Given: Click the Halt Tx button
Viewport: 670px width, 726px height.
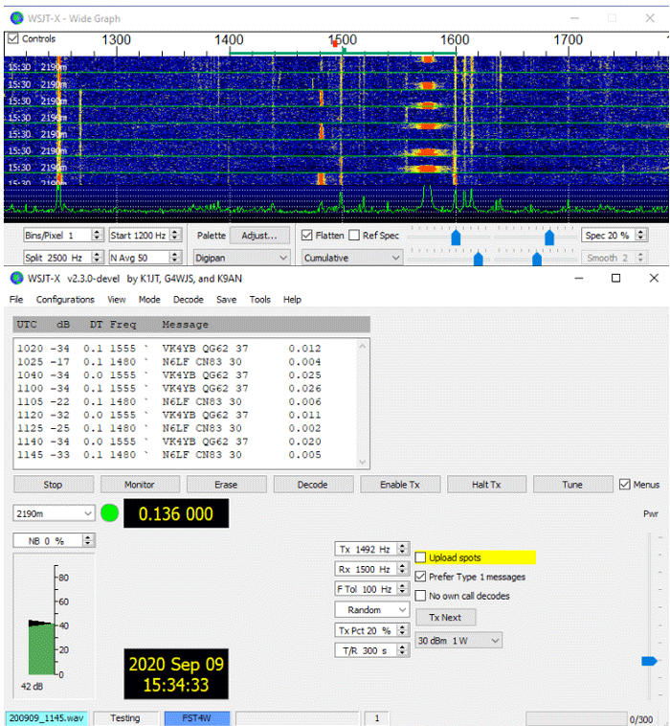Looking at the screenshot, I should (486, 485).
